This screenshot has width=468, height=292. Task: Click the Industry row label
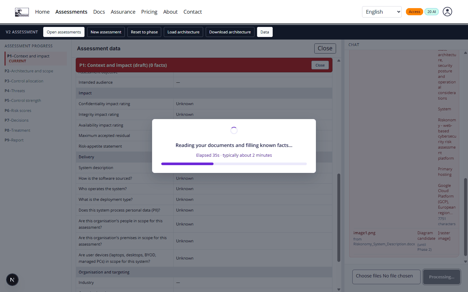pos(86,283)
